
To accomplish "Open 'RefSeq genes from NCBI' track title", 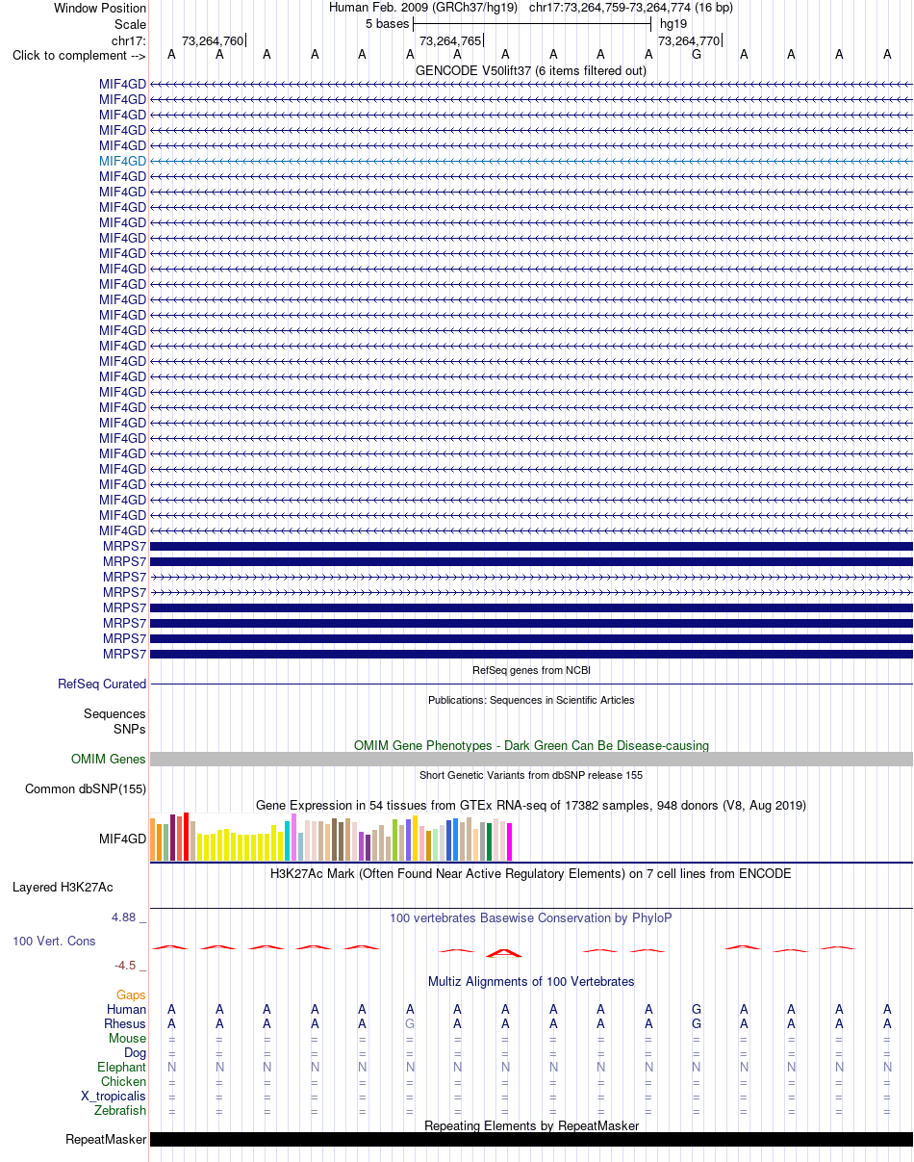I will (531, 670).
